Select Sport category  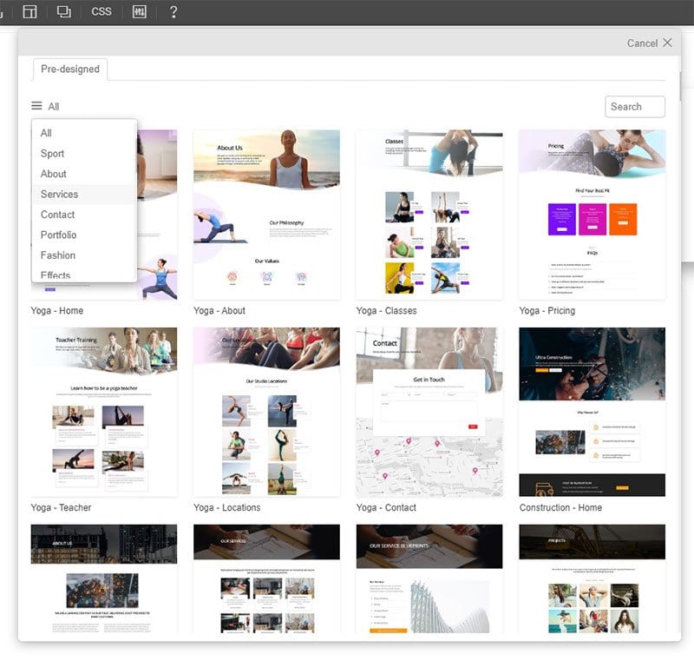pos(83,153)
